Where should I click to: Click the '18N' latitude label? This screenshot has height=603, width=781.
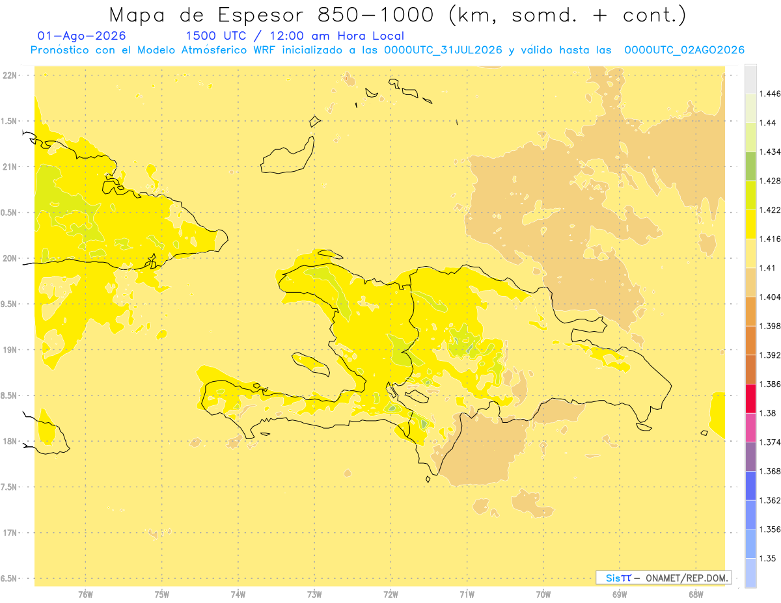(x=11, y=441)
